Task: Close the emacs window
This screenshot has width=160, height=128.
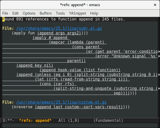Action: coord(155,5)
